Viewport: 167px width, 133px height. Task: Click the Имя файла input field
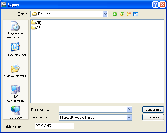93,109
